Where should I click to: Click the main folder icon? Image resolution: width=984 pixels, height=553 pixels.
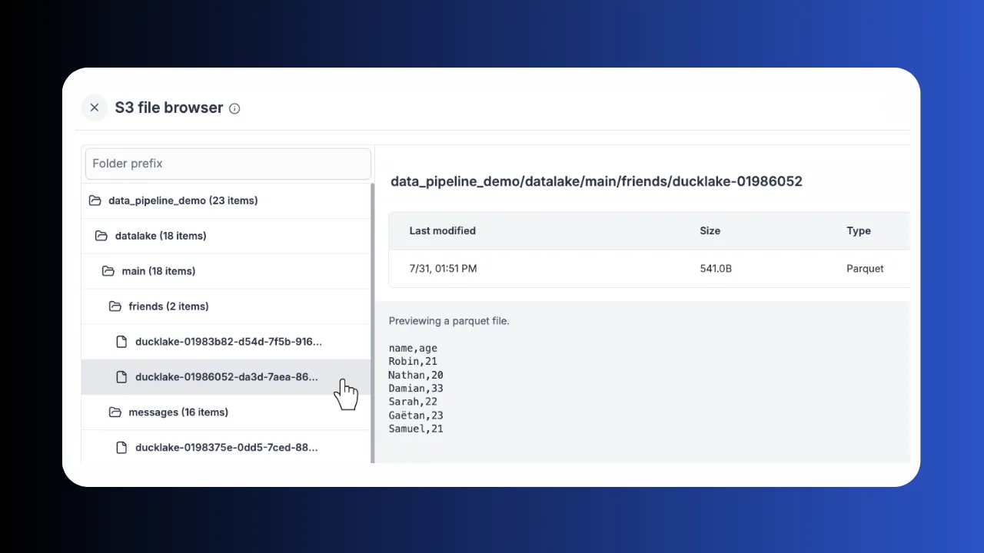pyautogui.click(x=108, y=271)
